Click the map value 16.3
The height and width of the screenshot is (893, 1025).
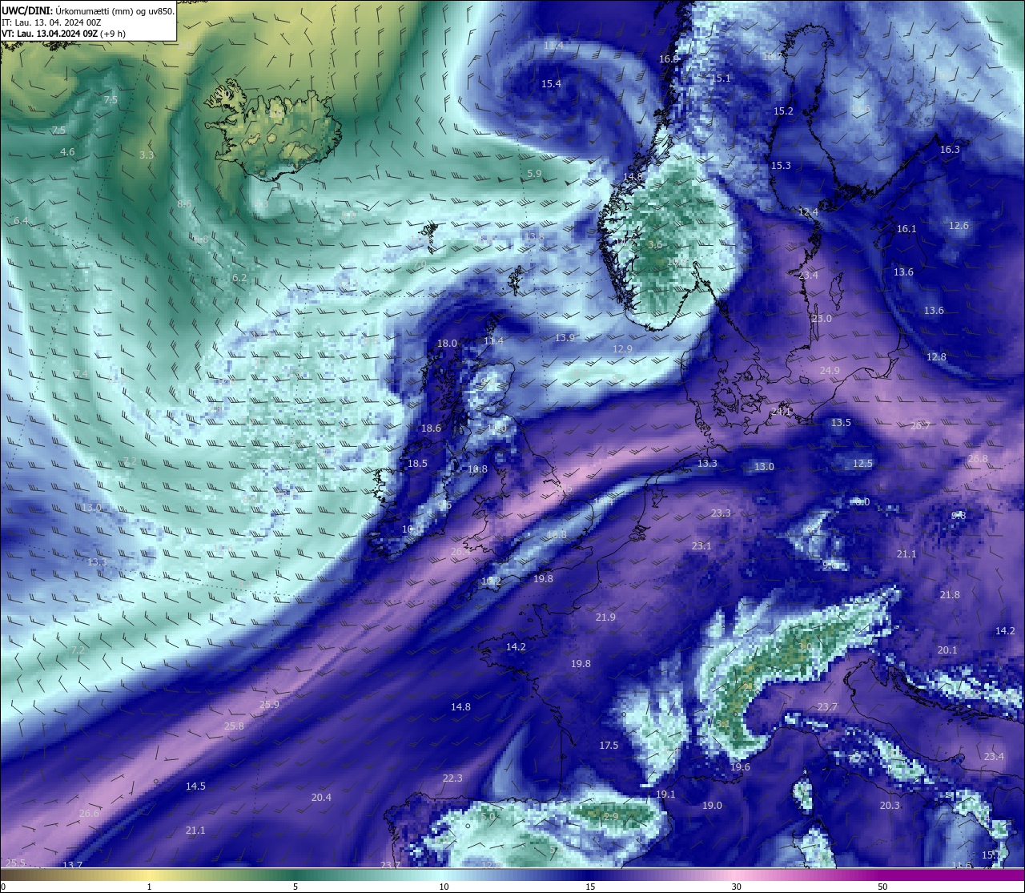tap(950, 150)
